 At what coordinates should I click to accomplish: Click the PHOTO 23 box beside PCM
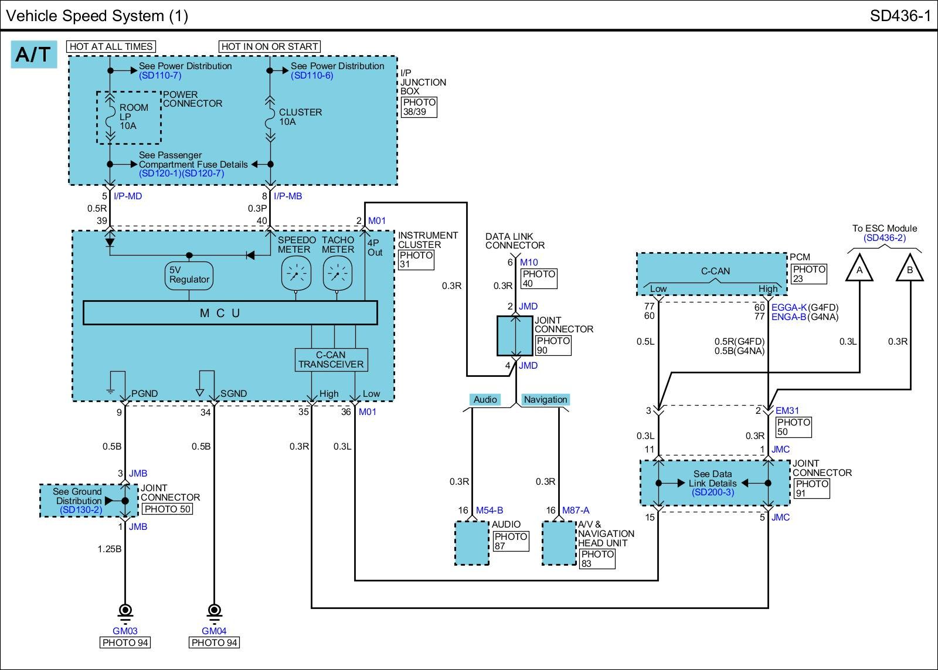[808, 274]
